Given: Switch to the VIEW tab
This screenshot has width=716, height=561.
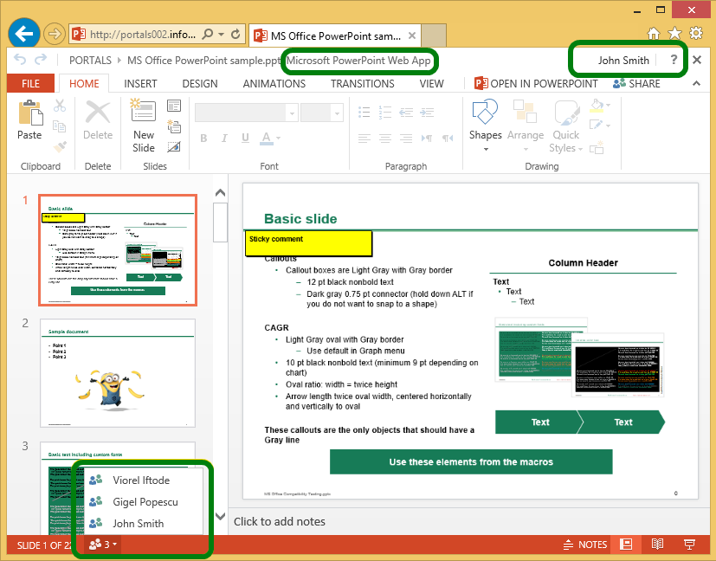Looking at the screenshot, I should 431,83.
